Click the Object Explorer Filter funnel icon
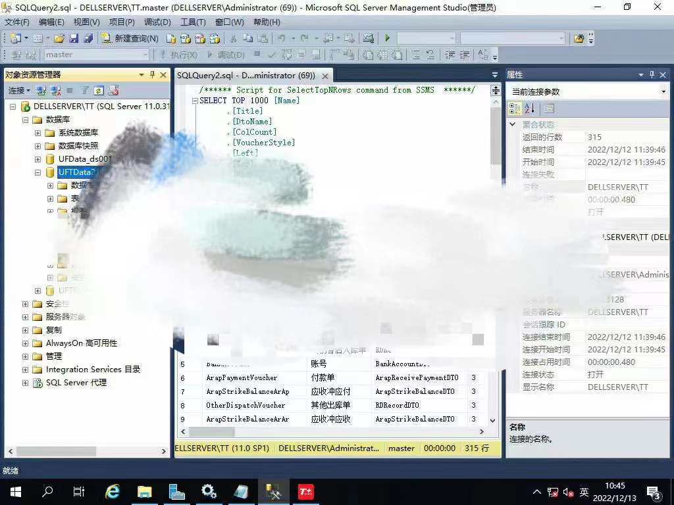The width and height of the screenshot is (674, 505). pos(85,91)
